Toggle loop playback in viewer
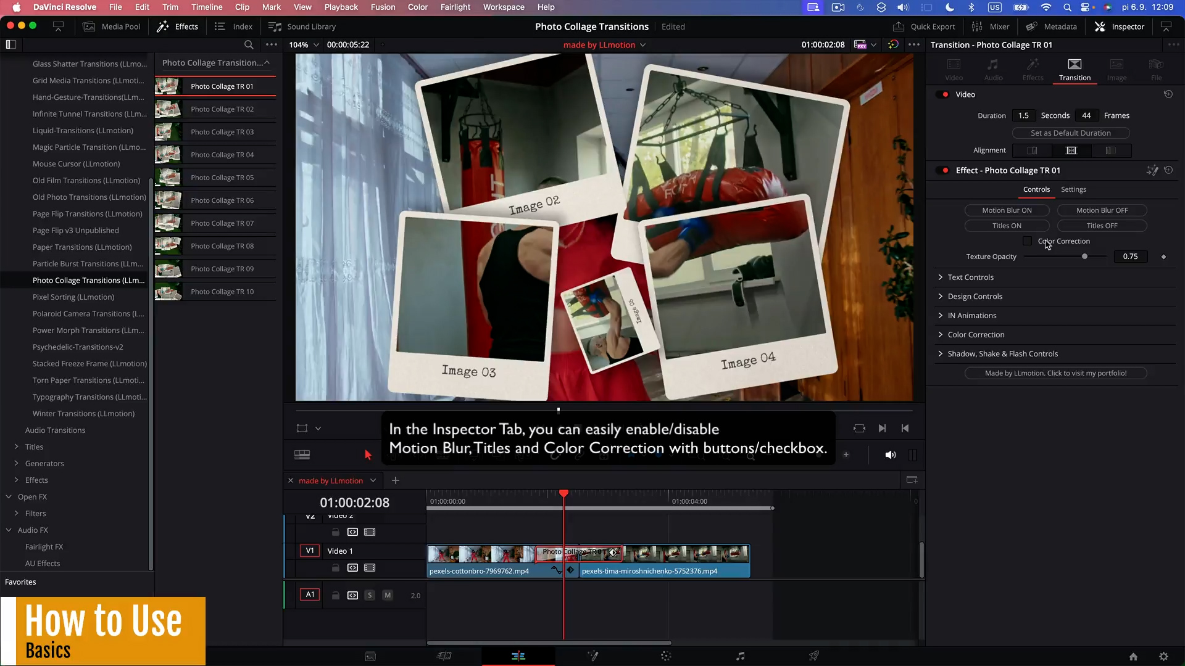 [x=859, y=428]
